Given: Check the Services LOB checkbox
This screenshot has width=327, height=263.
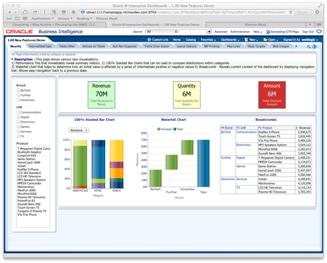Looking at the screenshot, I should point(19,131).
